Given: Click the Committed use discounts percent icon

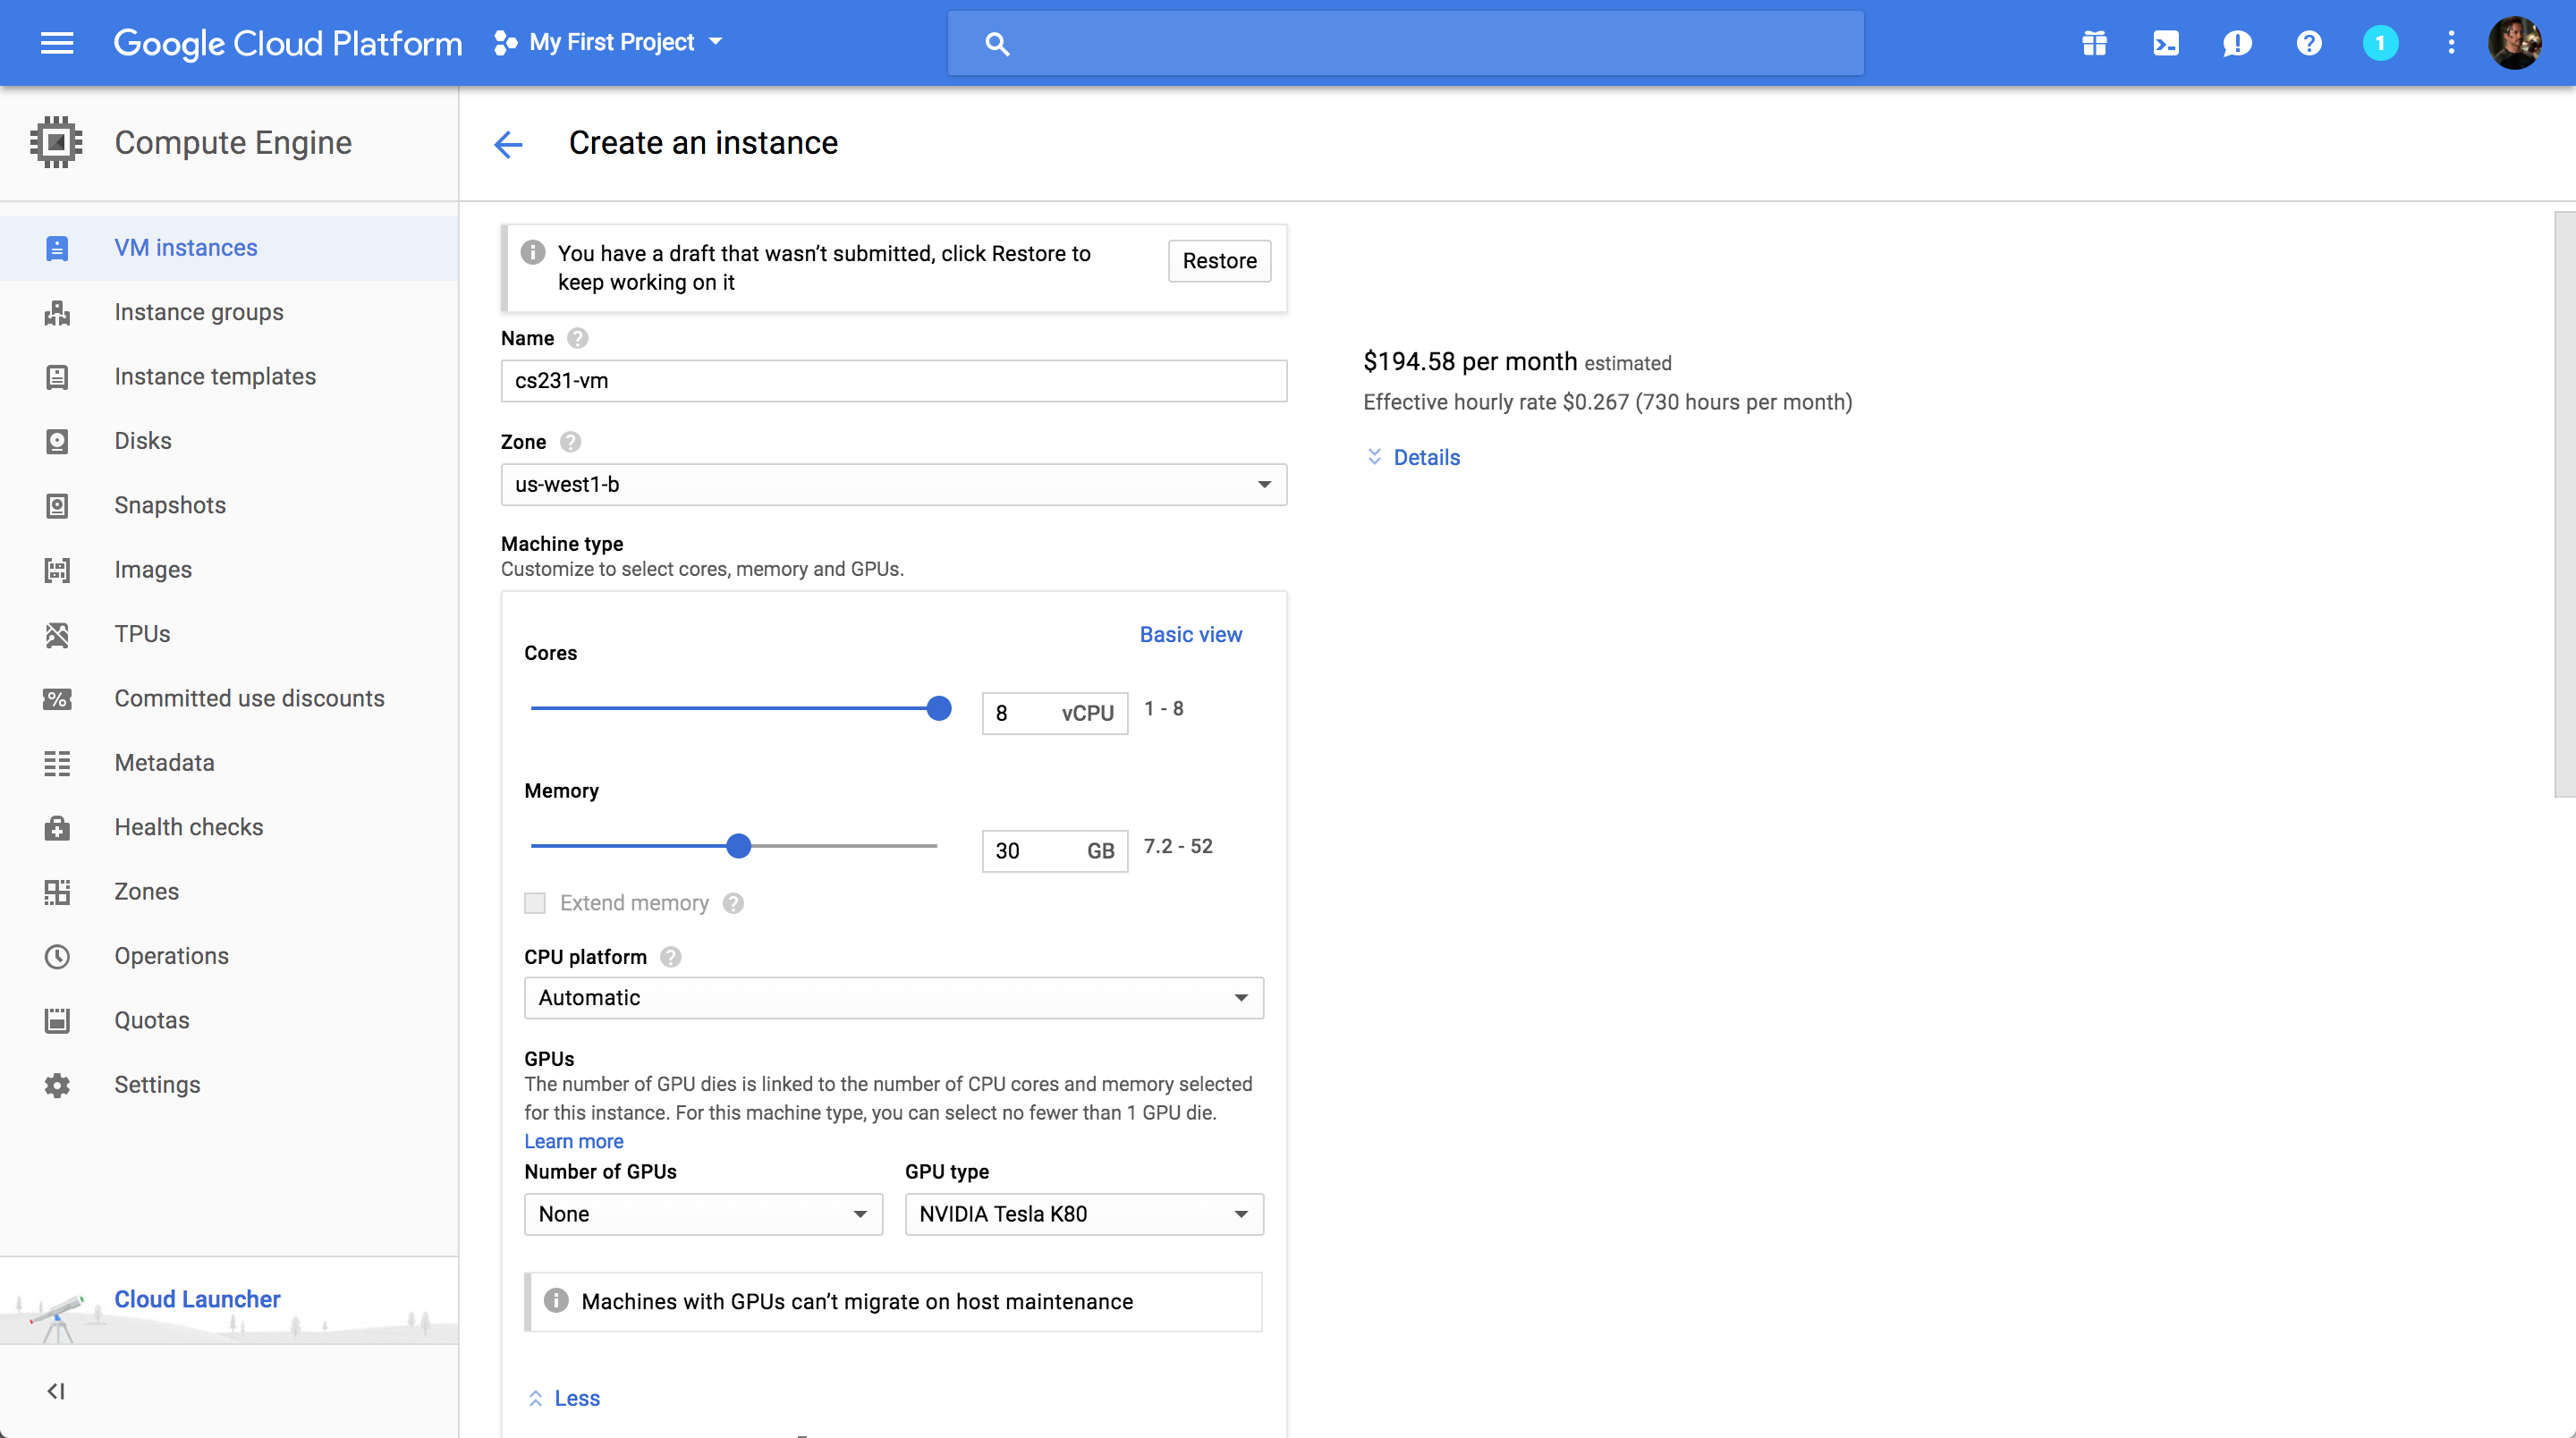Looking at the screenshot, I should pos(57,699).
